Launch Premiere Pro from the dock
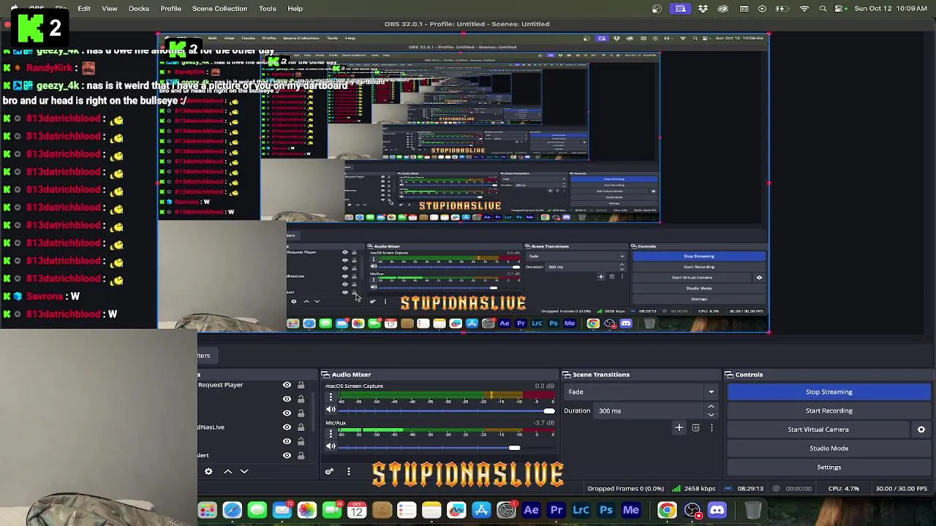 pos(556,511)
